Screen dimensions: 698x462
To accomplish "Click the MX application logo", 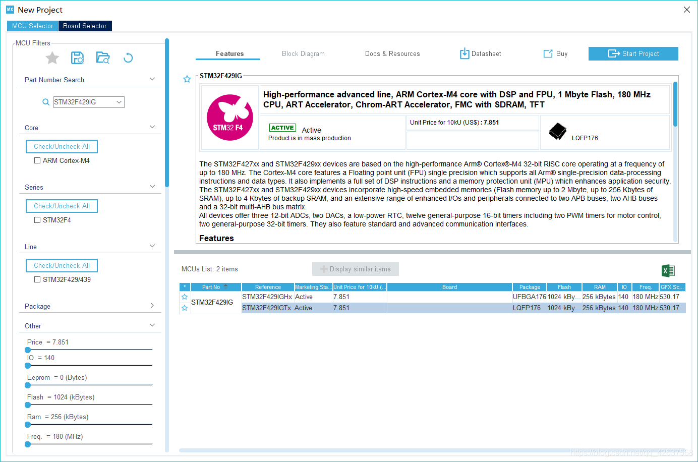I will click(x=10, y=10).
